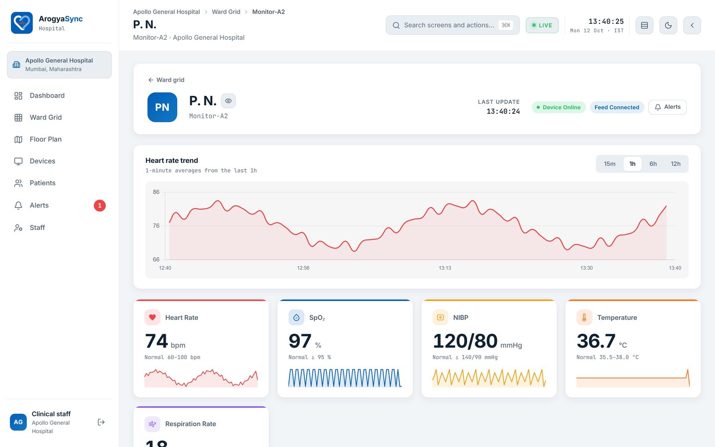This screenshot has width=715, height=447.
Task: Toggle dark mode with moon icon
Action: click(x=668, y=25)
